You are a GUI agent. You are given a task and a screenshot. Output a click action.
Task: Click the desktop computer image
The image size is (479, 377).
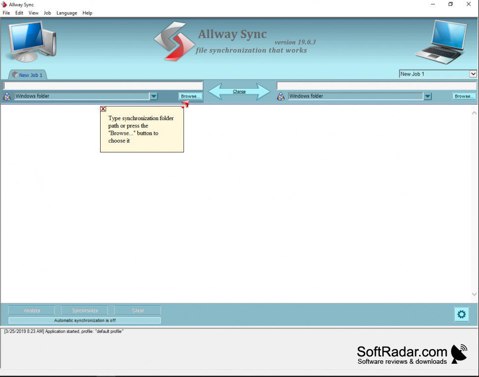(x=32, y=42)
